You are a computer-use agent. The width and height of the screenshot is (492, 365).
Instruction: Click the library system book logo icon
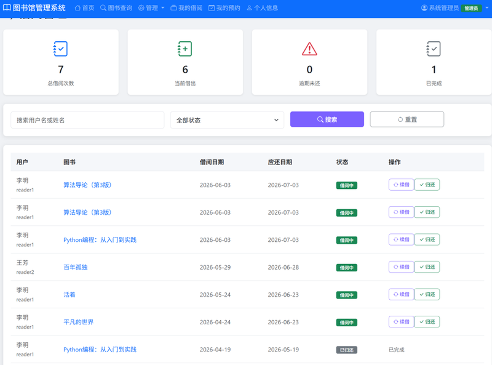7,7
